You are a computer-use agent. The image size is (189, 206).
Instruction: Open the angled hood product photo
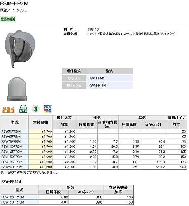[x=20, y=49]
